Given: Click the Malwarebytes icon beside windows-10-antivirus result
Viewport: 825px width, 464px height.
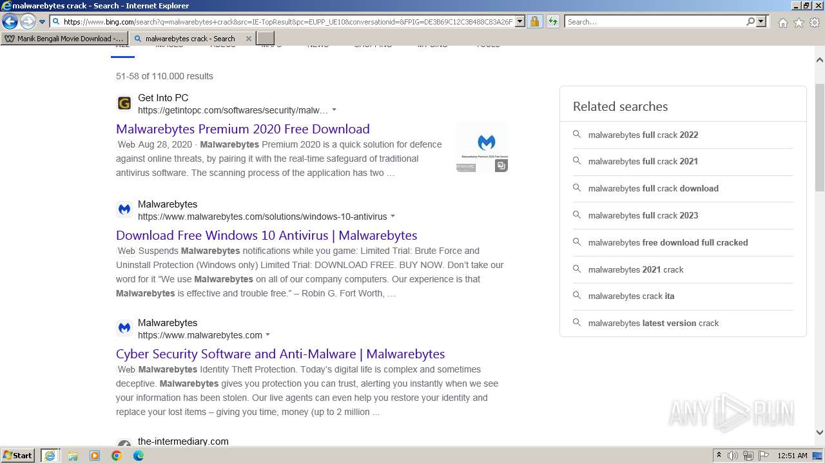Looking at the screenshot, I should point(124,209).
